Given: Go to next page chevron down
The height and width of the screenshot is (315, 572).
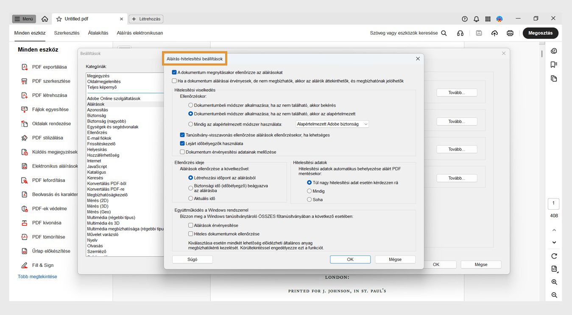Looking at the screenshot, I should tap(554, 242).
